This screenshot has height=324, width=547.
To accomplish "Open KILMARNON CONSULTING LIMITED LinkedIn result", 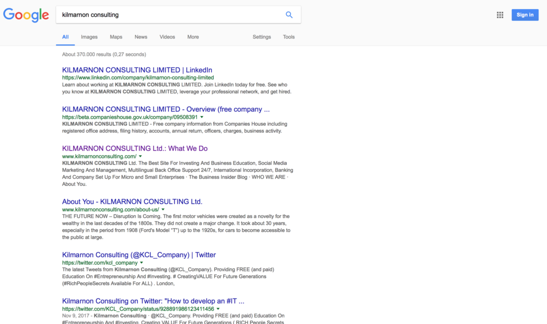I will tap(137, 70).
